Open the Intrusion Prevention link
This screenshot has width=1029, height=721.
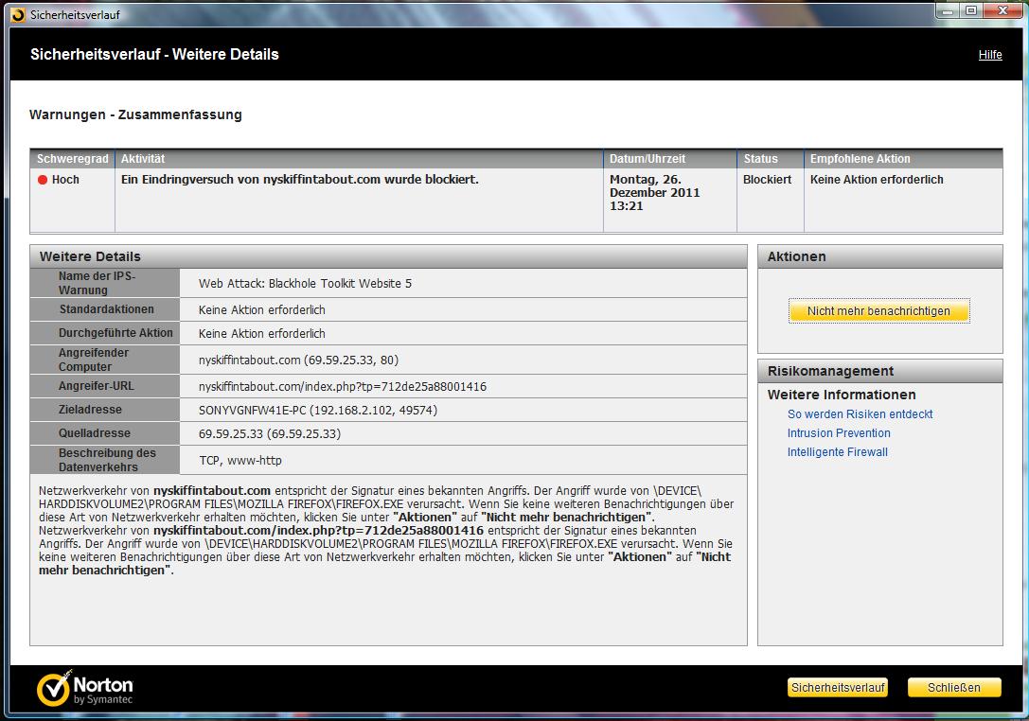(839, 433)
